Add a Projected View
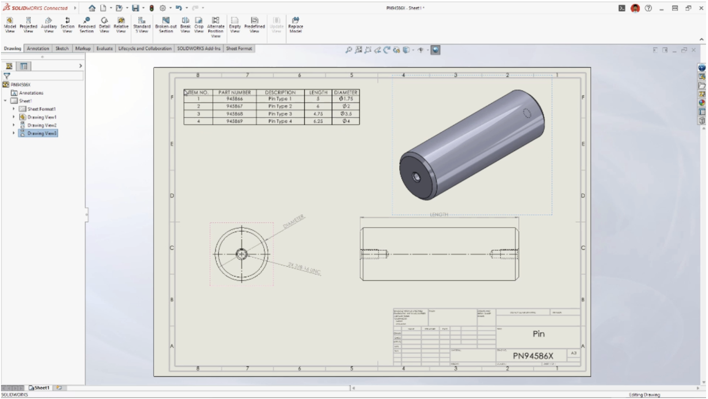The height and width of the screenshot is (399, 708). (28, 25)
